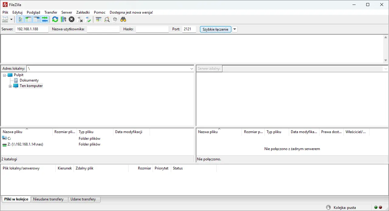Expand the Ten komputer tree node

coord(10,86)
